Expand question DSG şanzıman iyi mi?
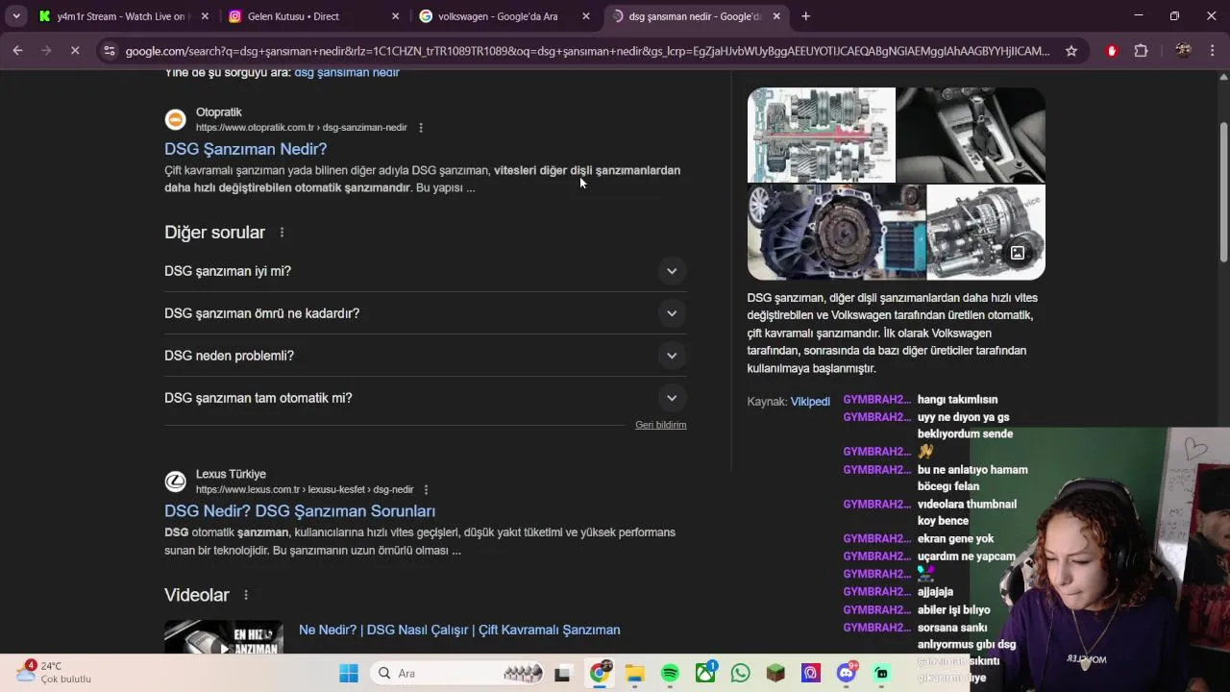This screenshot has height=692, width=1230. tap(425, 271)
